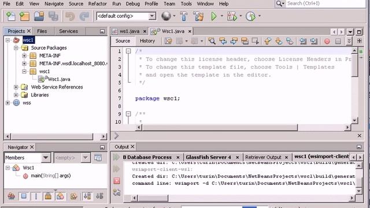The height and width of the screenshot is (208, 370).
Task: Click the History view button
Action: pyautogui.click(x=147, y=41)
